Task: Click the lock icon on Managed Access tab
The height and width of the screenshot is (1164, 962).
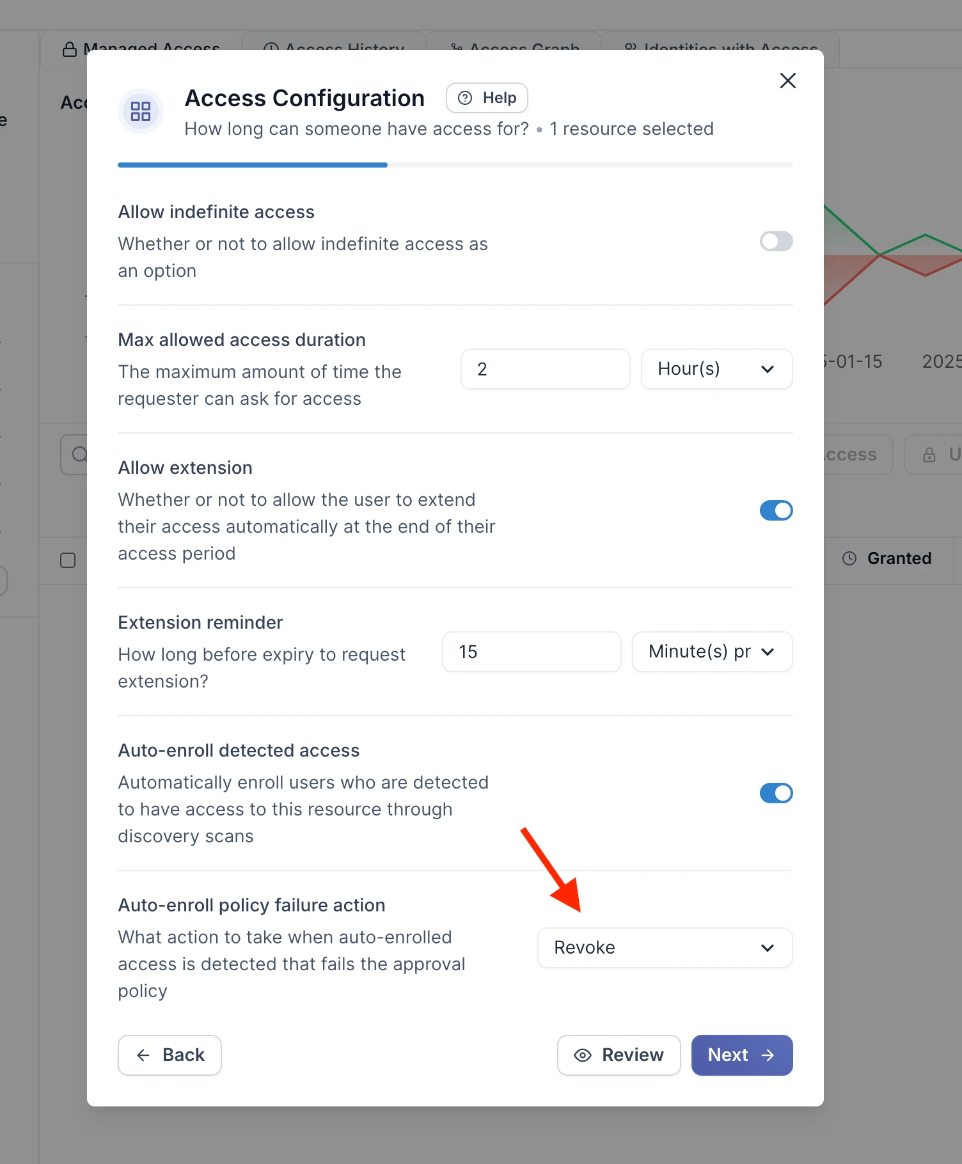Action: pyautogui.click(x=70, y=49)
